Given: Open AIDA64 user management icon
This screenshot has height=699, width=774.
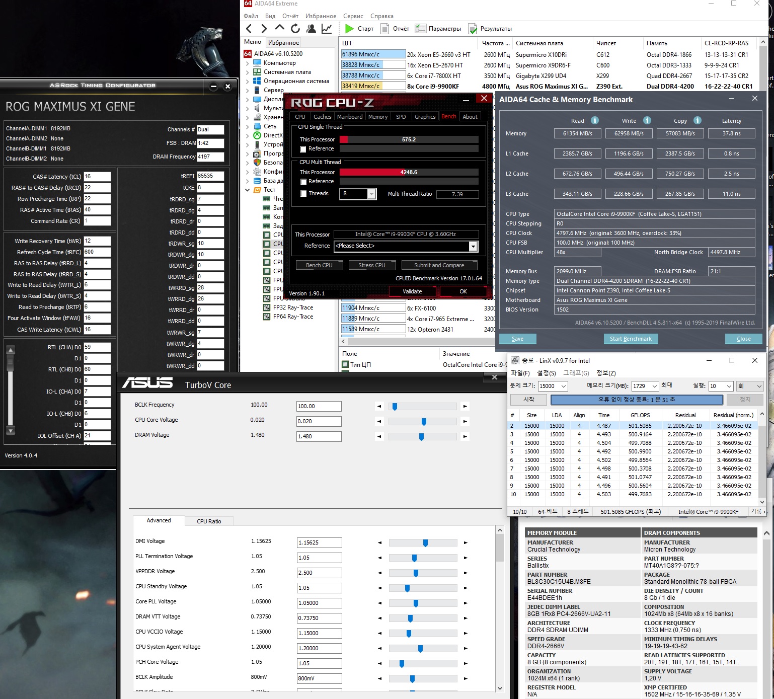Looking at the screenshot, I should [x=311, y=29].
